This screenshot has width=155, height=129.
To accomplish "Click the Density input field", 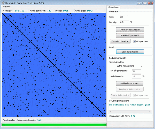I will click(125, 22).
